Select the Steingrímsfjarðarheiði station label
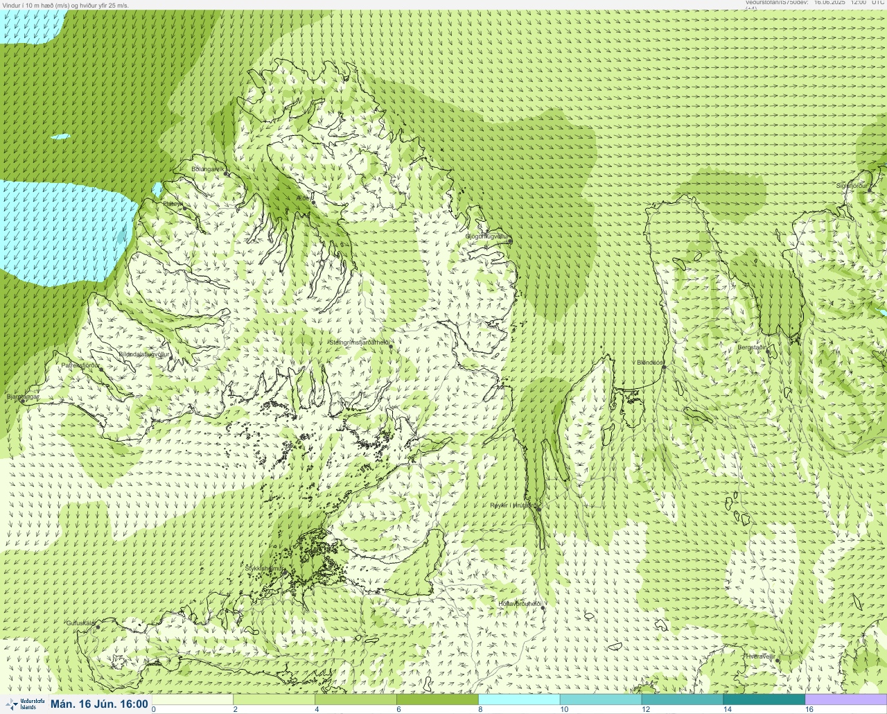 coord(358,342)
